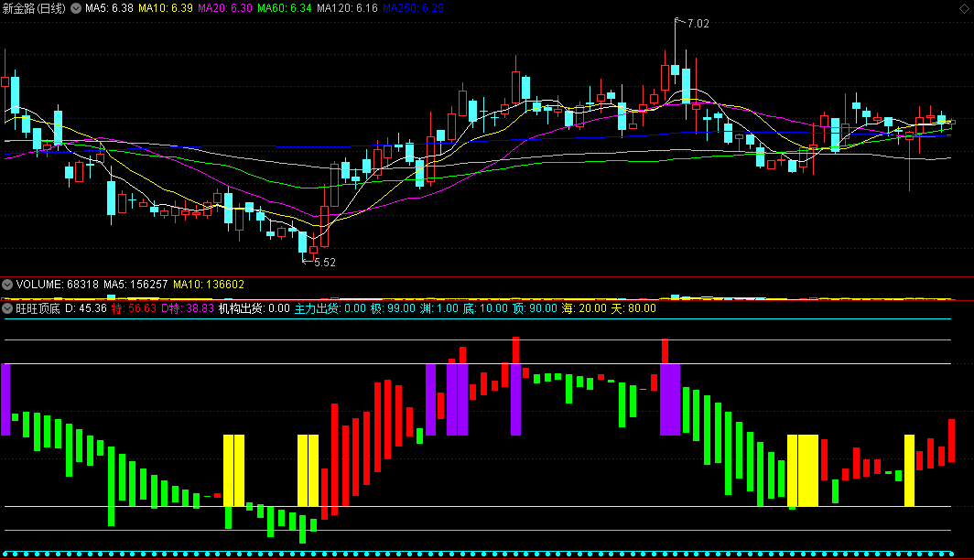Click the 海: 20.00 value
974x560 pixels.
(584, 308)
